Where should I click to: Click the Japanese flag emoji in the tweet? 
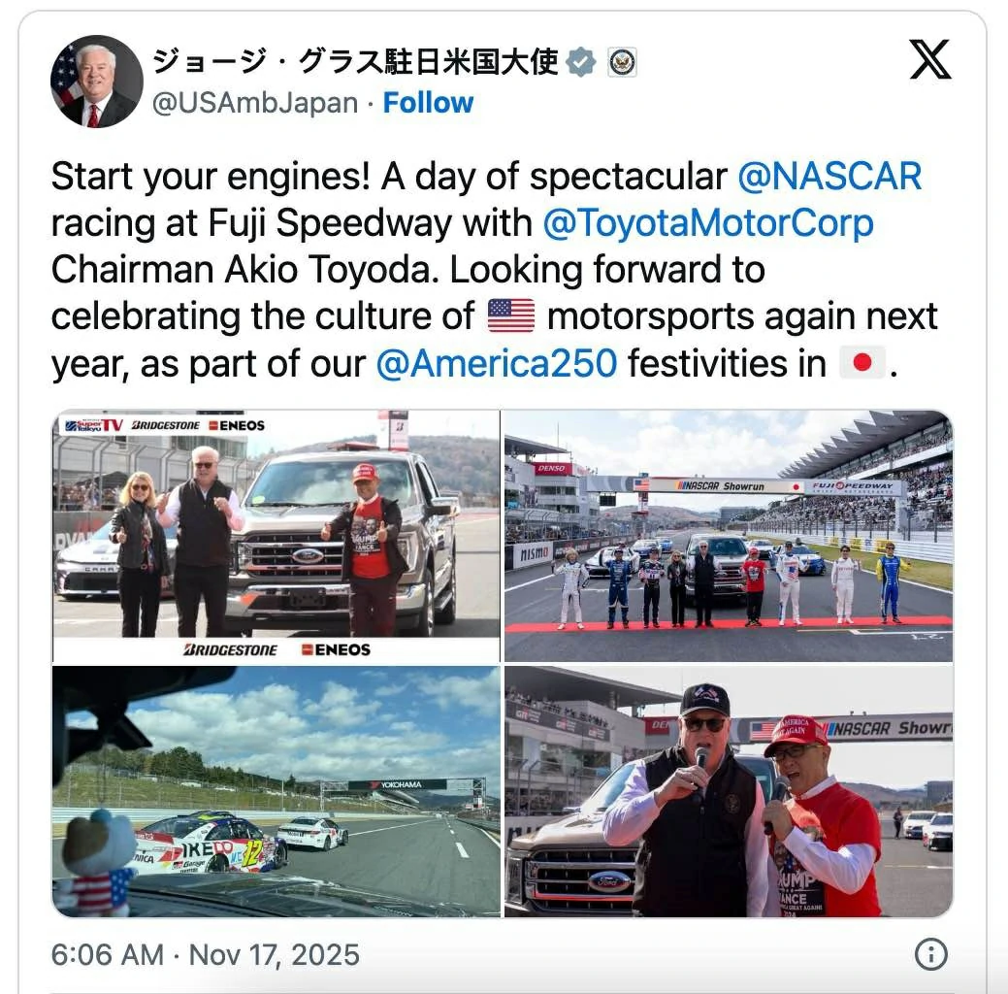pos(861,364)
